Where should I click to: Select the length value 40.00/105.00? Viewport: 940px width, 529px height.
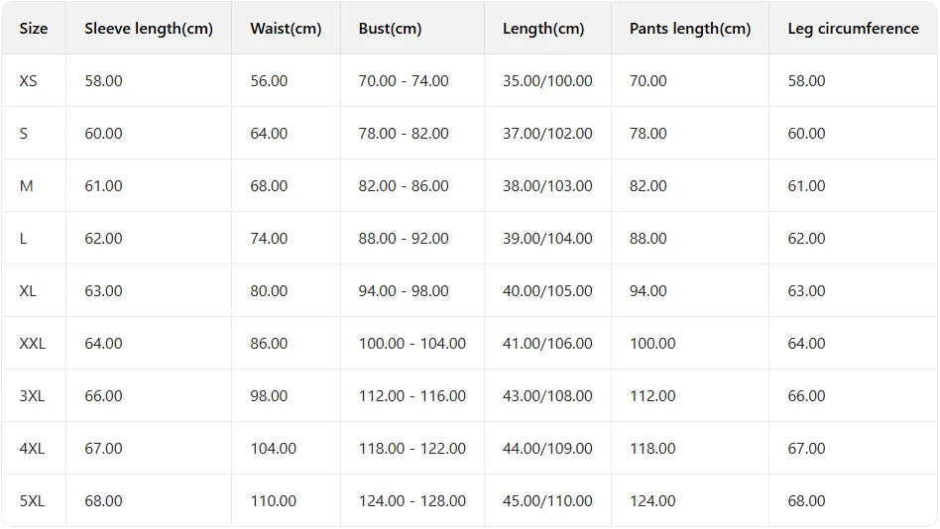547,290
